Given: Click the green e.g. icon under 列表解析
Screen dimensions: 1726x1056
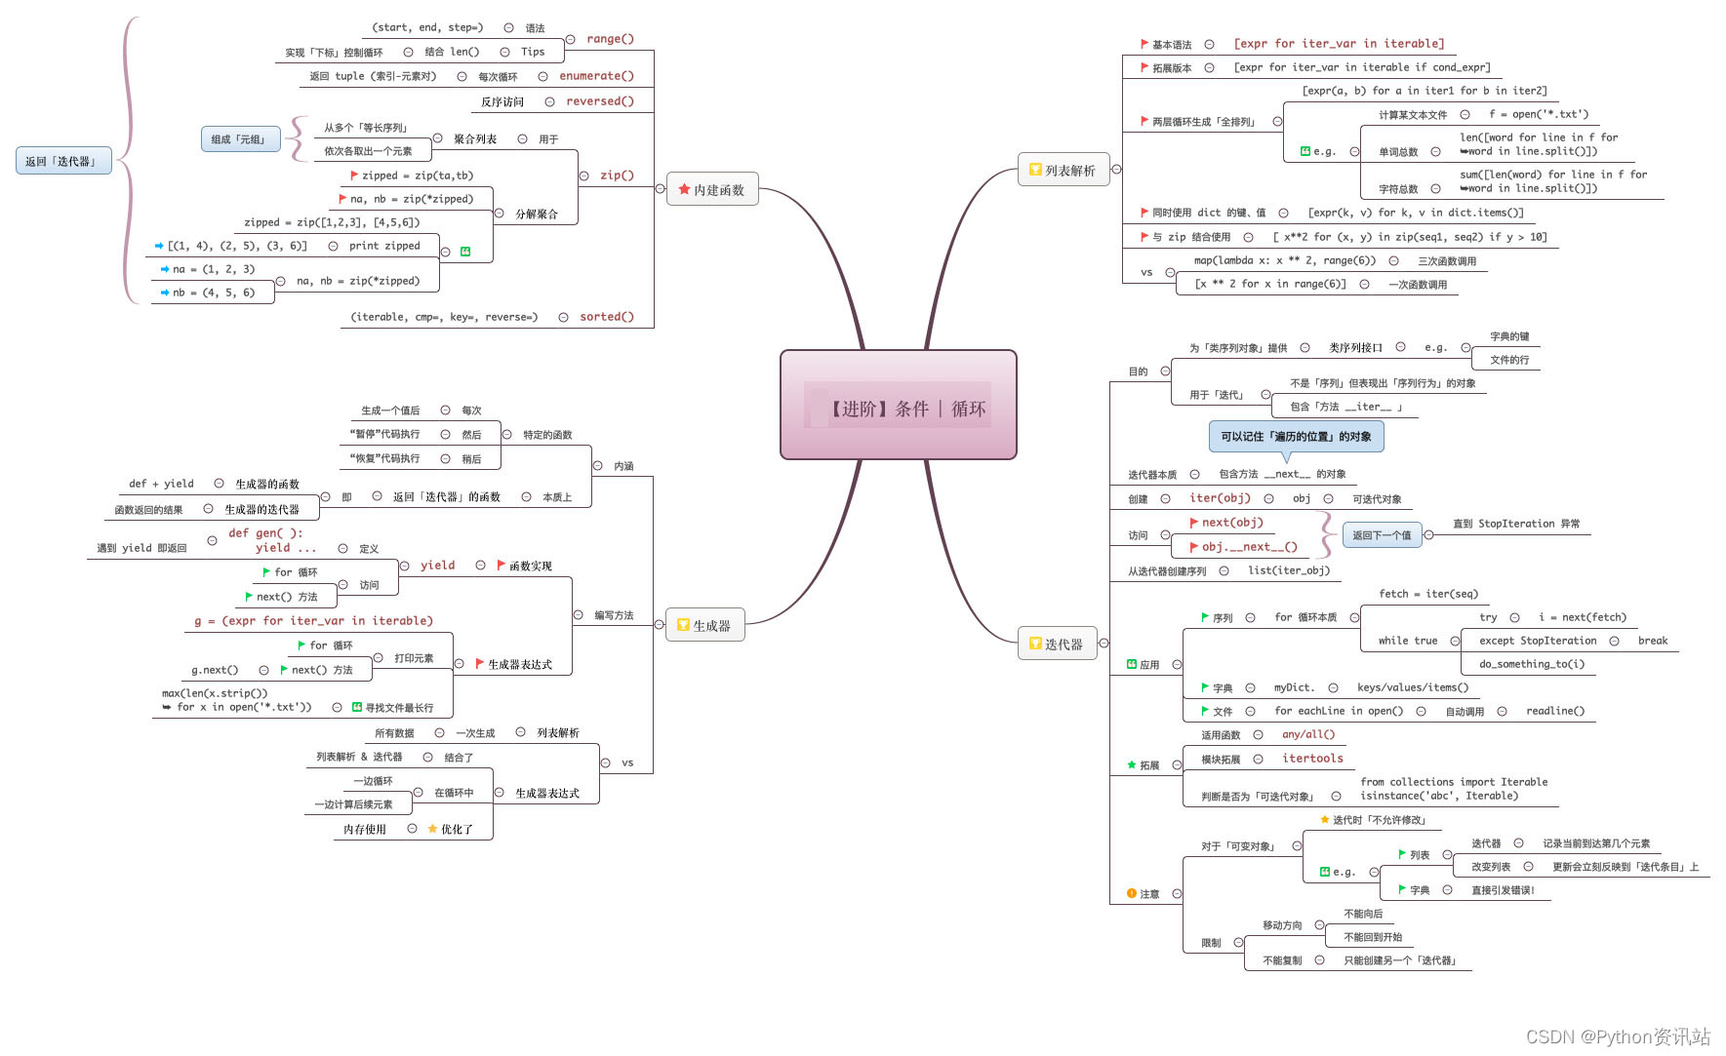Looking at the screenshot, I should (1305, 151).
